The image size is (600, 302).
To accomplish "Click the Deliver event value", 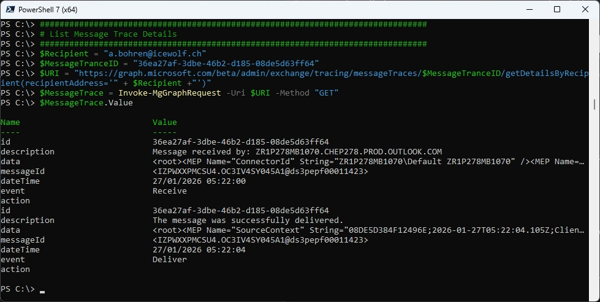I will (170, 260).
